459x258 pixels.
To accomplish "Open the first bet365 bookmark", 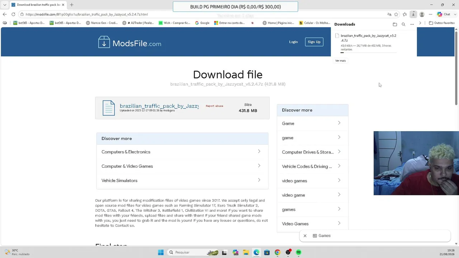I will tap(29, 23).
